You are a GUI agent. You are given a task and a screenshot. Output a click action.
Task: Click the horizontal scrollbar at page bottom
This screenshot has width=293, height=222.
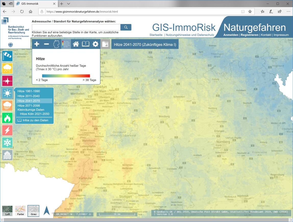146,220
